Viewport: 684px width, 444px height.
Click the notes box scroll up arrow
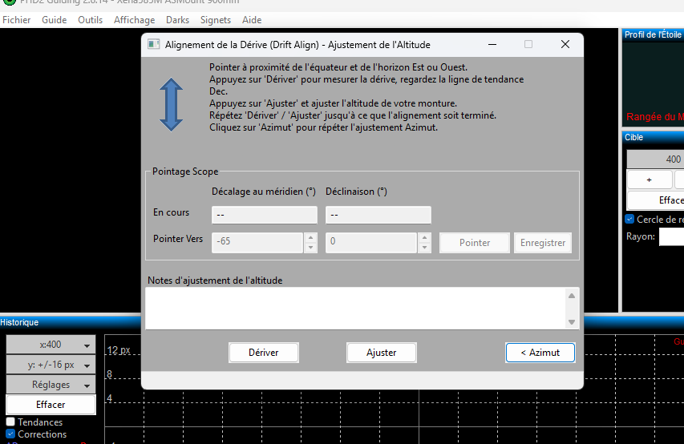pos(572,296)
